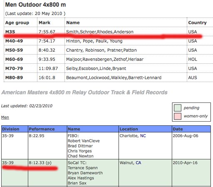Click the 9:33.95 mark
Screen dimensions: 213x187
[47, 59]
